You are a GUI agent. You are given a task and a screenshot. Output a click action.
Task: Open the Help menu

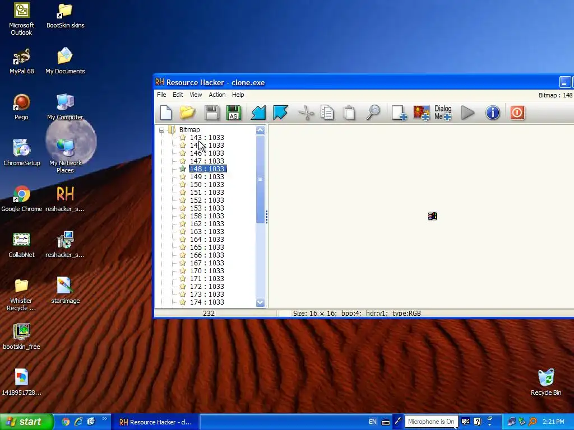[238, 95]
